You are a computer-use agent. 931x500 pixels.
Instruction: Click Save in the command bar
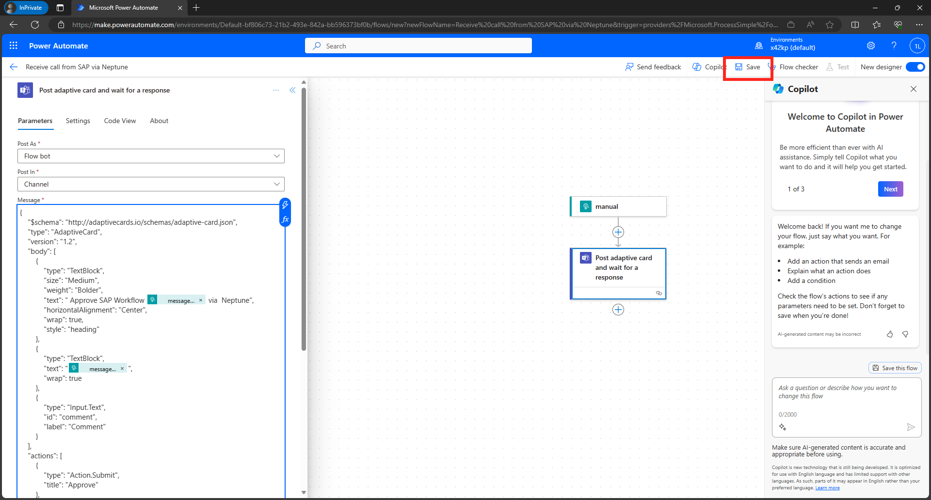click(x=748, y=67)
